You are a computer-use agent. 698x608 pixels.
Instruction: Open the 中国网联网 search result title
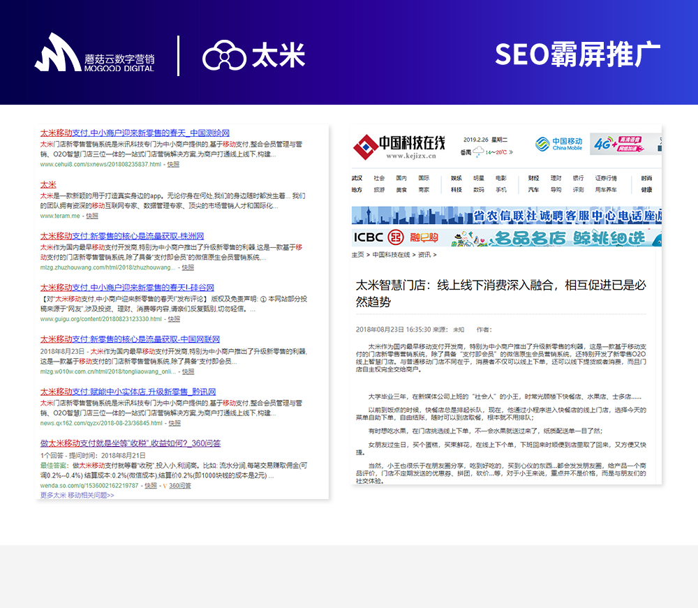tap(130, 339)
